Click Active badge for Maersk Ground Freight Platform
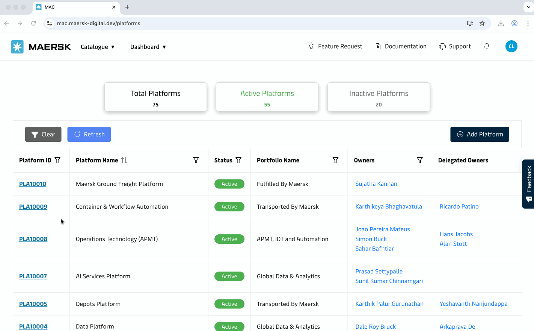Screen dimensions: 534x331 coord(229,184)
